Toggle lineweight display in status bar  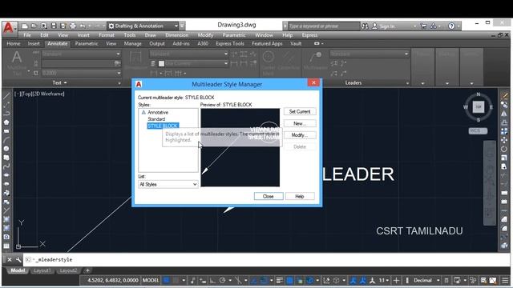coord(280,280)
